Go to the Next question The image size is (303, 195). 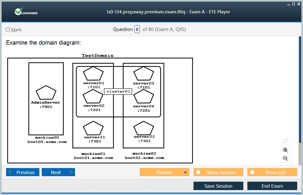(x=58, y=172)
